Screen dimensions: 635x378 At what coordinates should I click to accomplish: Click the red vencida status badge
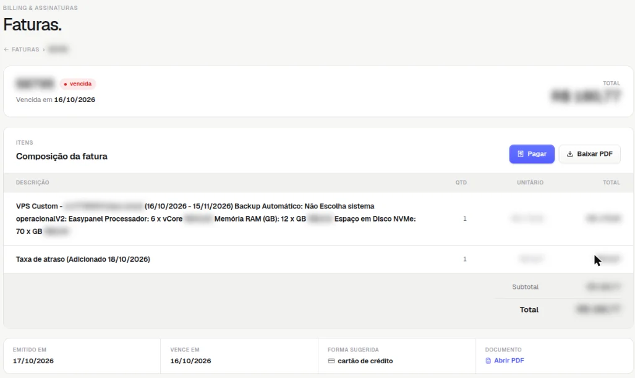pyautogui.click(x=78, y=84)
